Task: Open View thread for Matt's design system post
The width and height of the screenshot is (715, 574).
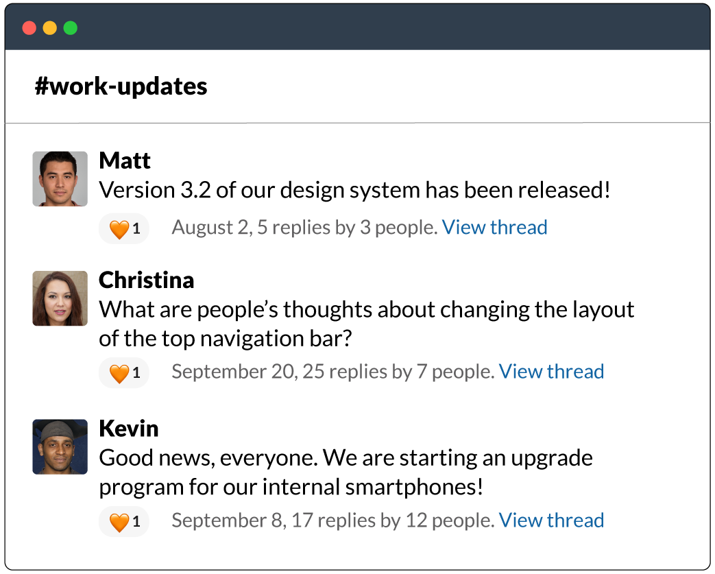Action: [494, 227]
